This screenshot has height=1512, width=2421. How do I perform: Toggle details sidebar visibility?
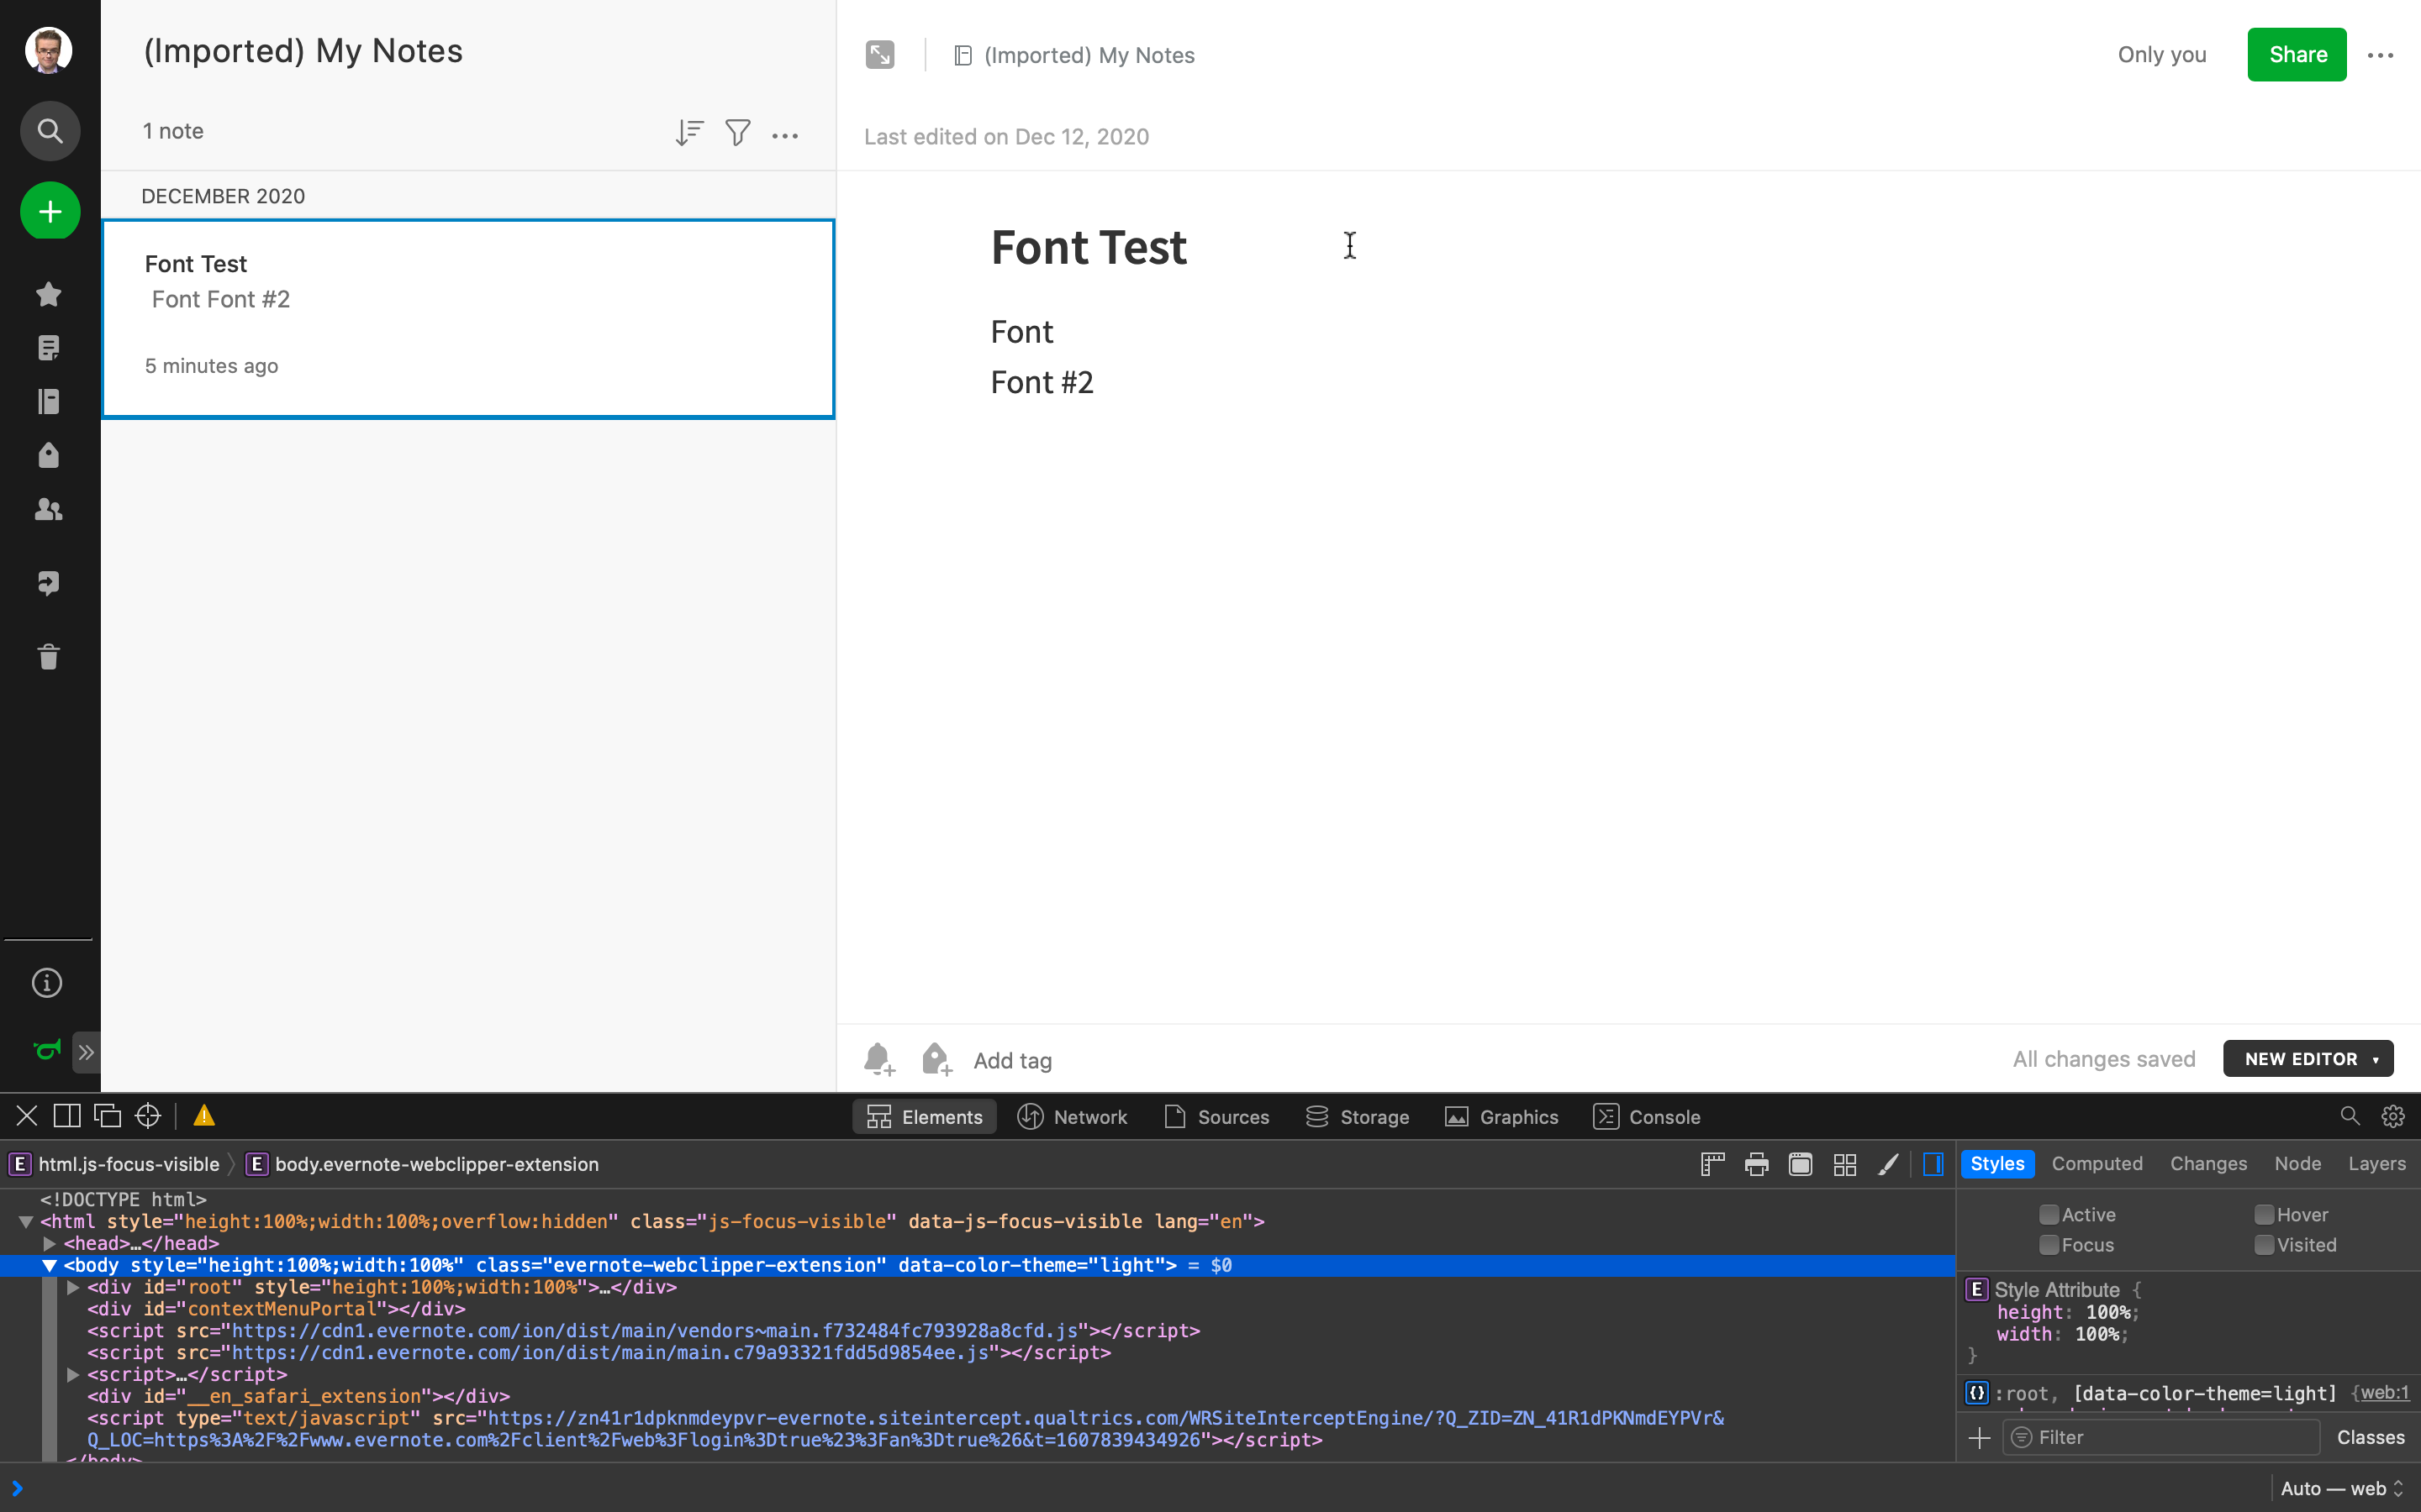[x=1933, y=1164]
